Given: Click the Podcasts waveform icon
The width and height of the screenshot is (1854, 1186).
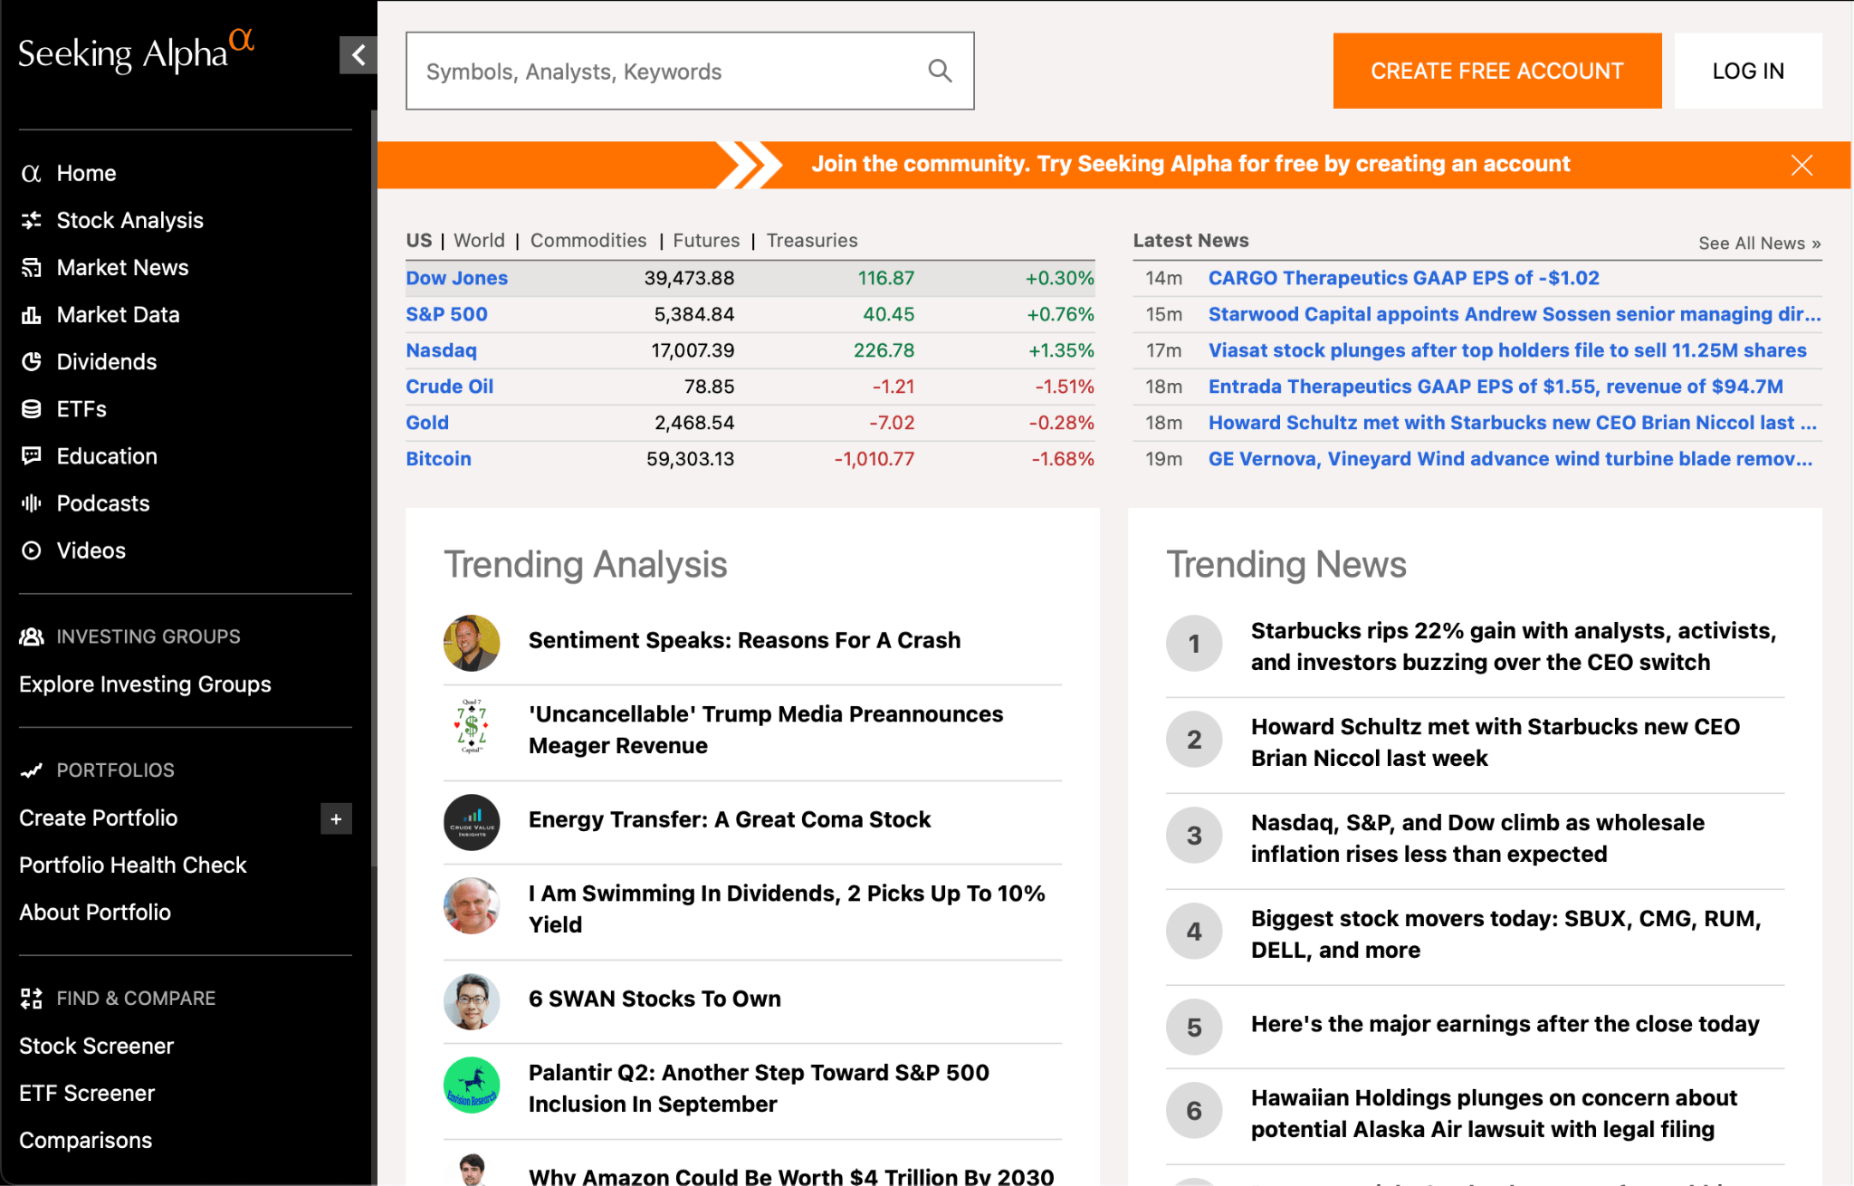Looking at the screenshot, I should (x=32, y=502).
